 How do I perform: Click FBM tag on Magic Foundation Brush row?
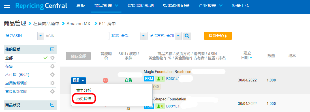point(149,79)
